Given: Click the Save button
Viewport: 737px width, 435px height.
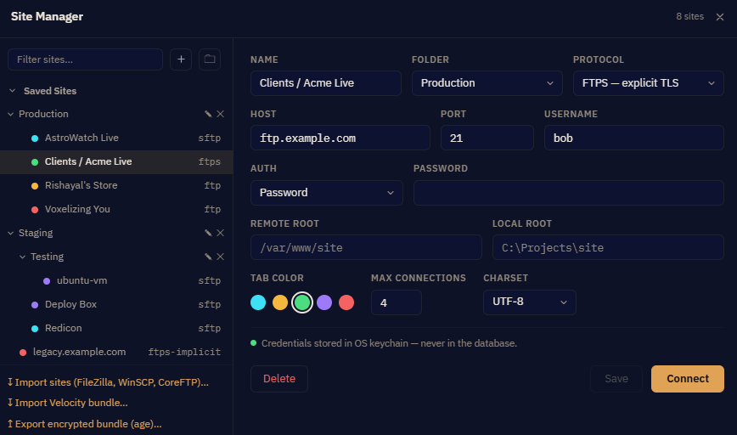Looking at the screenshot, I should pyautogui.click(x=616, y=379).
